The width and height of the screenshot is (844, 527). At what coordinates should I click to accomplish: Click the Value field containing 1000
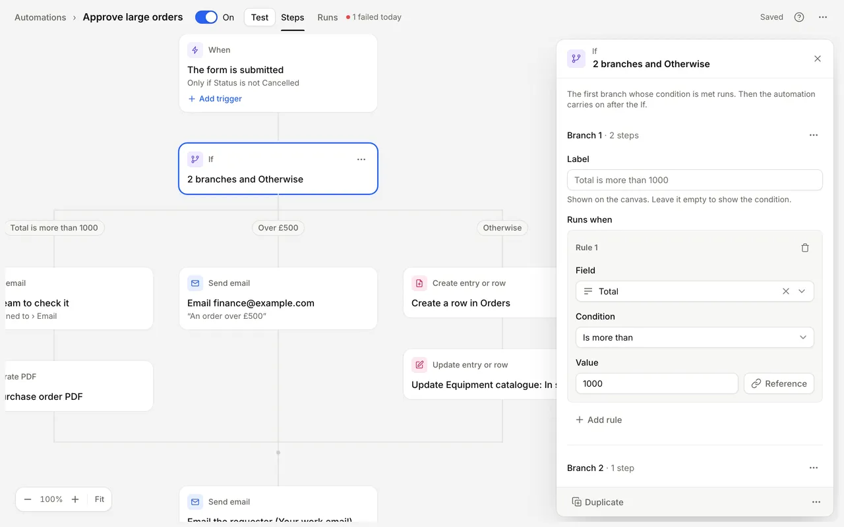(x=657, y=383)
